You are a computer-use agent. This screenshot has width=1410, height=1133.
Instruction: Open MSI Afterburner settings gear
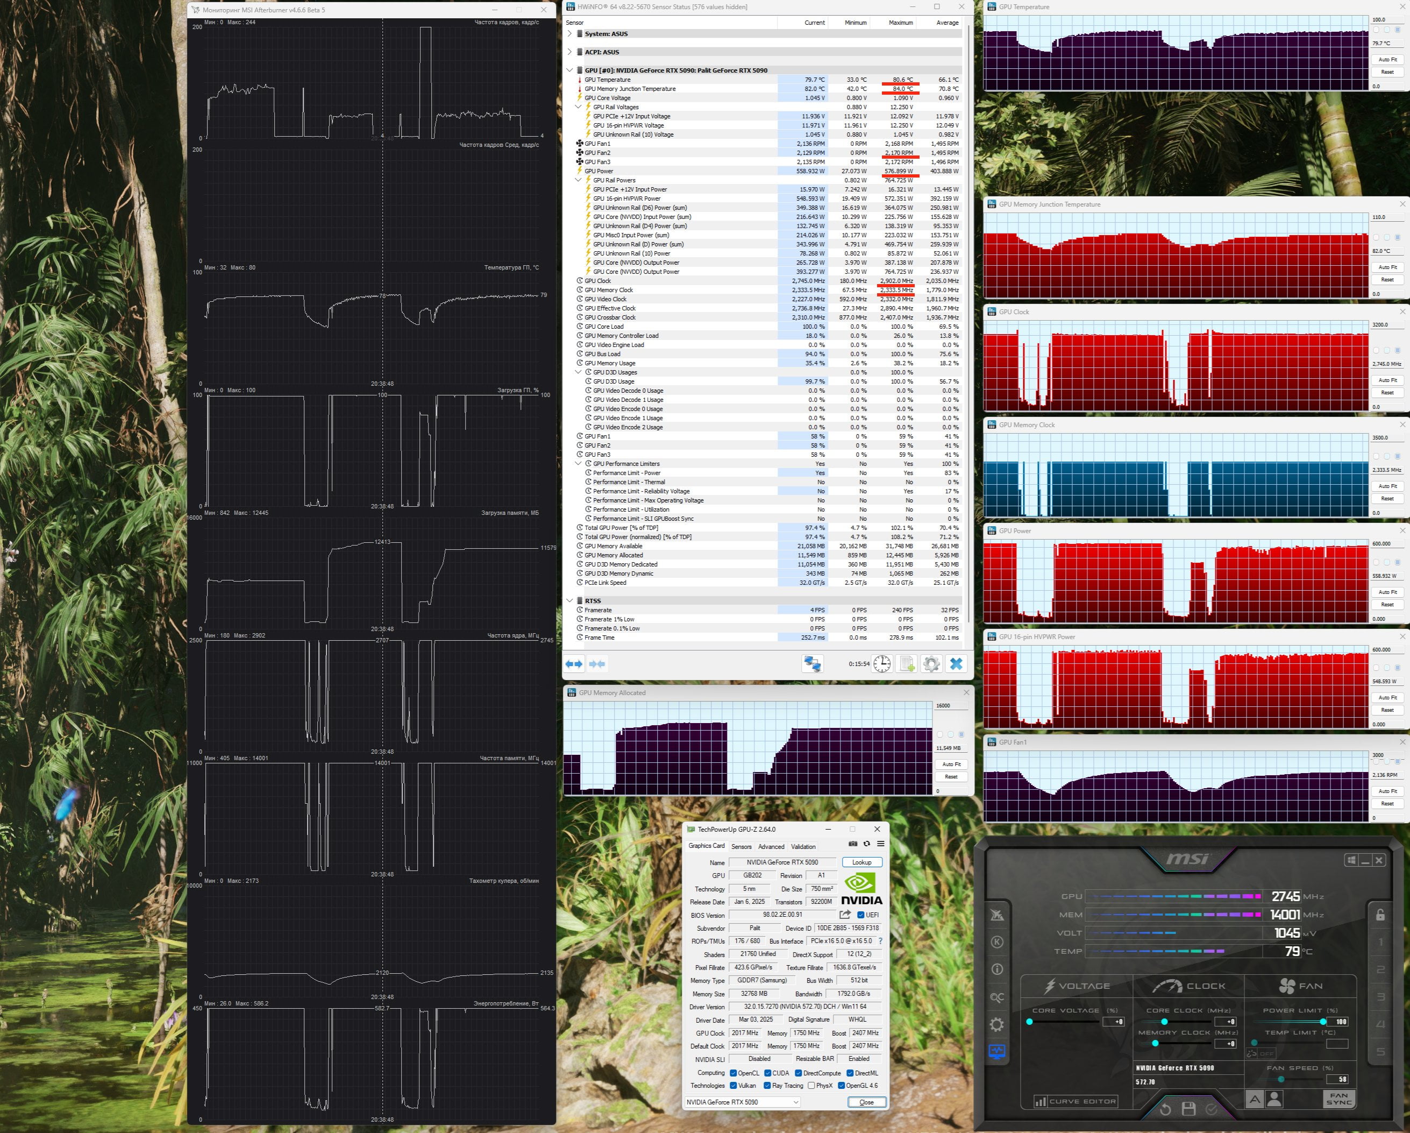point(996,1024)
